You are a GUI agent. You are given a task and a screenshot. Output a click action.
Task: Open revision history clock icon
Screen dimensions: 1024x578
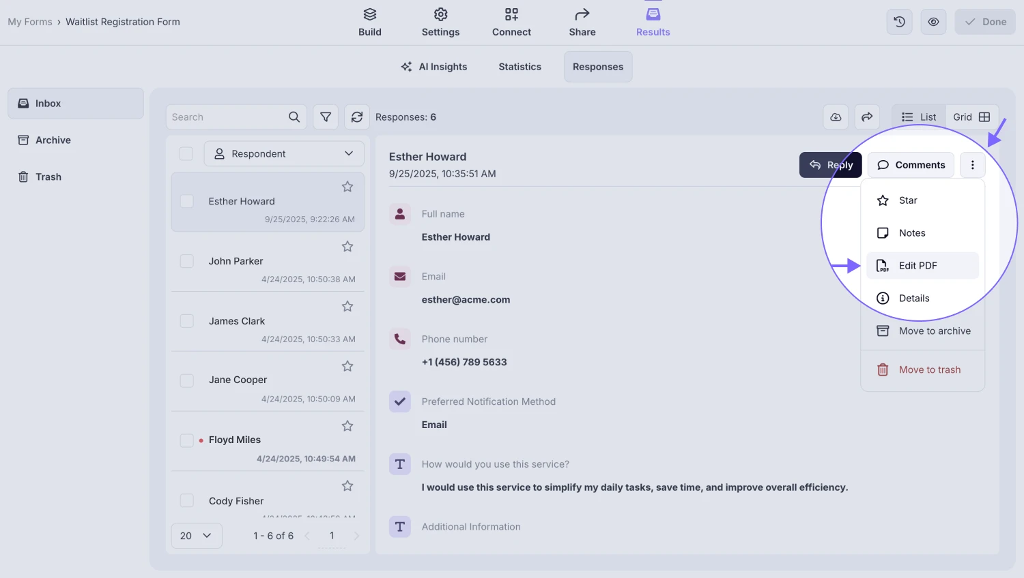click(899, 22)
